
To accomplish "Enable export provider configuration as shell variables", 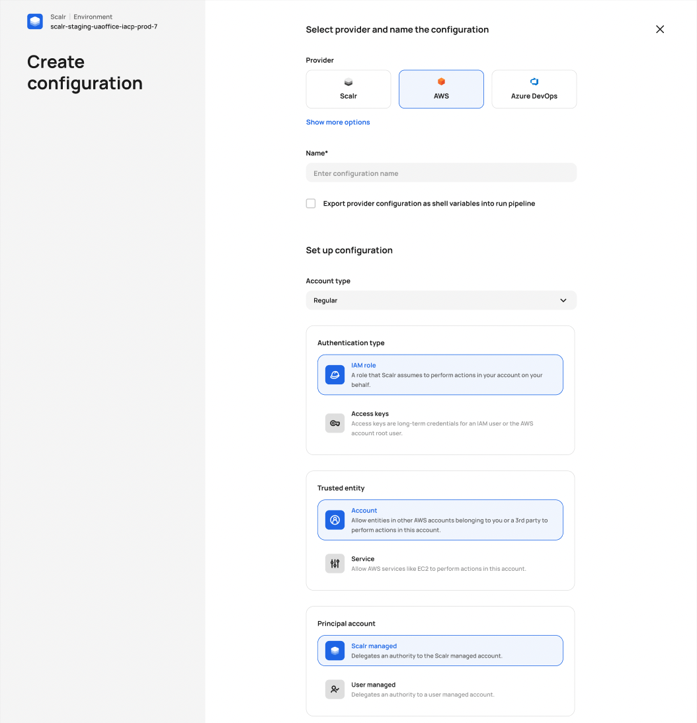I will click(311, 203).
